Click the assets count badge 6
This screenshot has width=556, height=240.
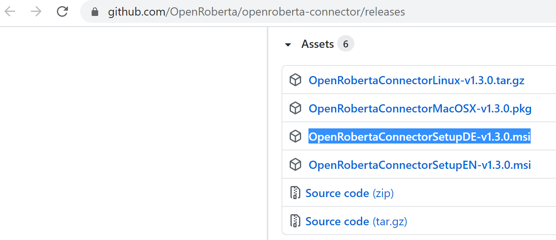[x=346, y=44]
